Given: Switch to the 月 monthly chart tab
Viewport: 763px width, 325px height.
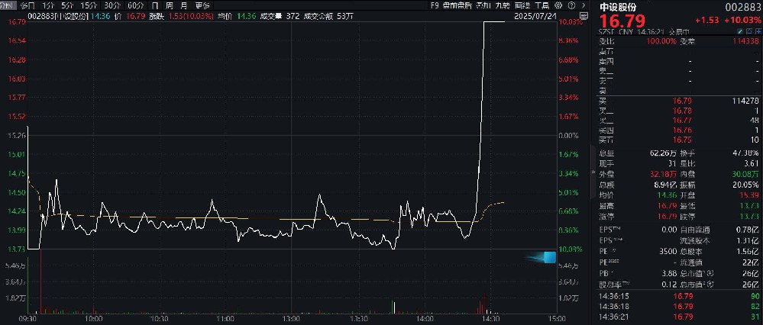Looking at the screenshot, I should coord(183,5).
